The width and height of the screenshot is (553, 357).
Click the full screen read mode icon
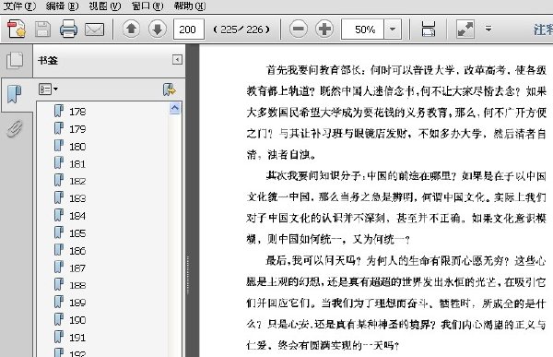pos(465,29)
